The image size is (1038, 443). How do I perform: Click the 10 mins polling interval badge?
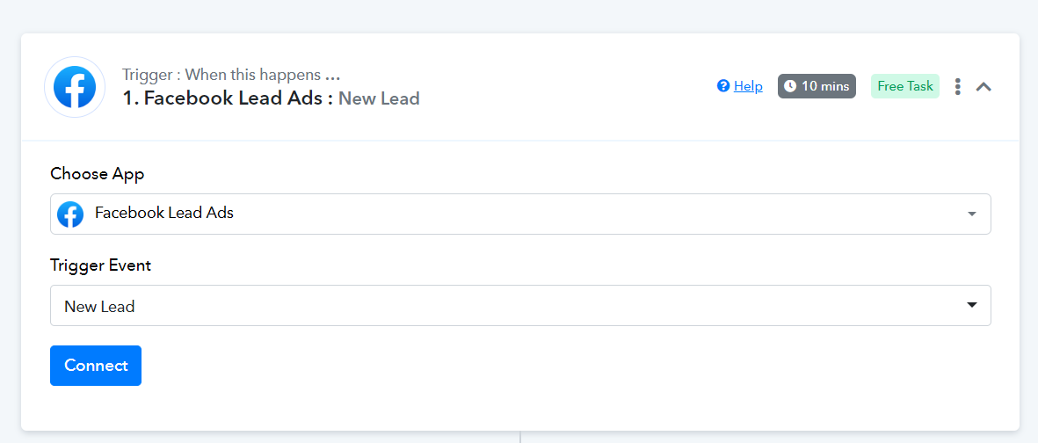pos(817,86)
